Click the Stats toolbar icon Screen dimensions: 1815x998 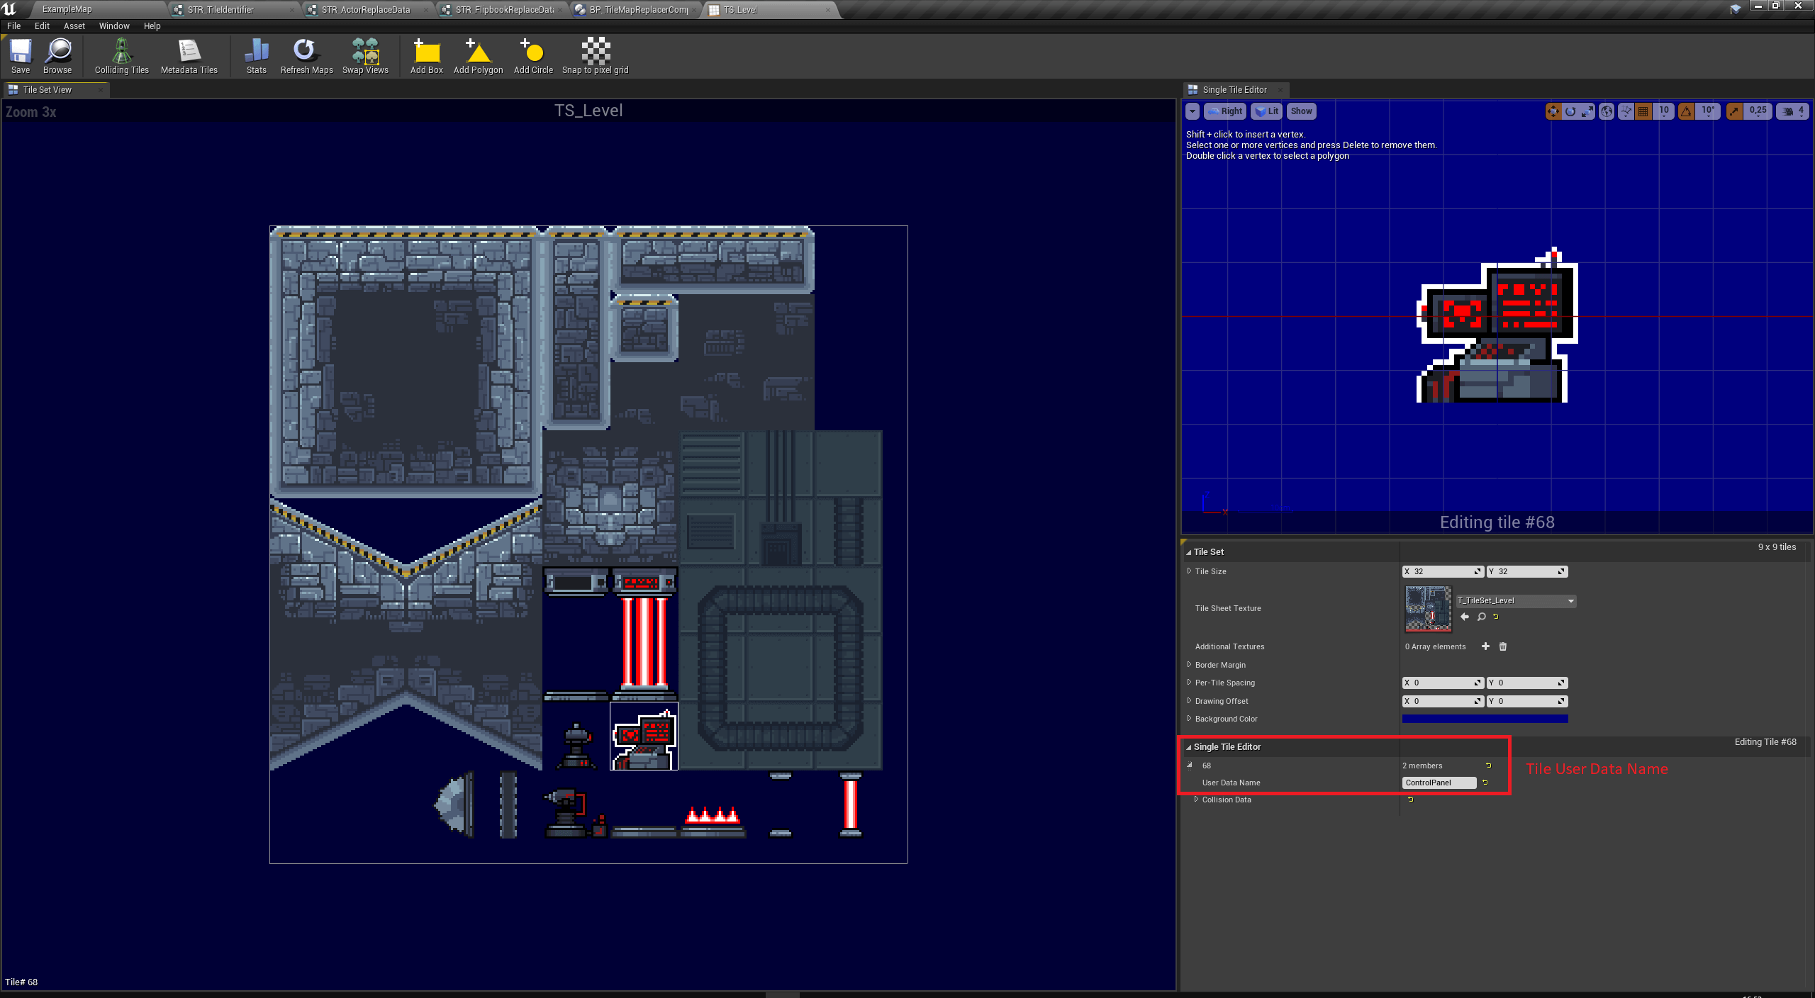click(x=256, y=56)
